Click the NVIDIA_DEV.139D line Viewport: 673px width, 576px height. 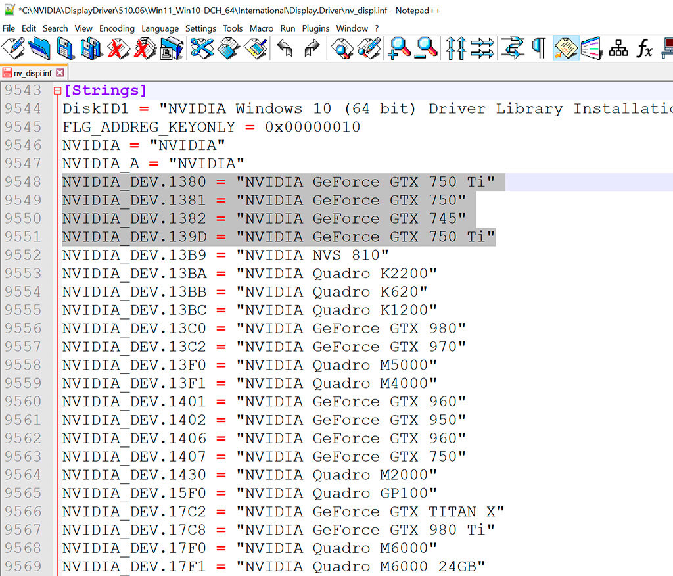click(279, 237)
